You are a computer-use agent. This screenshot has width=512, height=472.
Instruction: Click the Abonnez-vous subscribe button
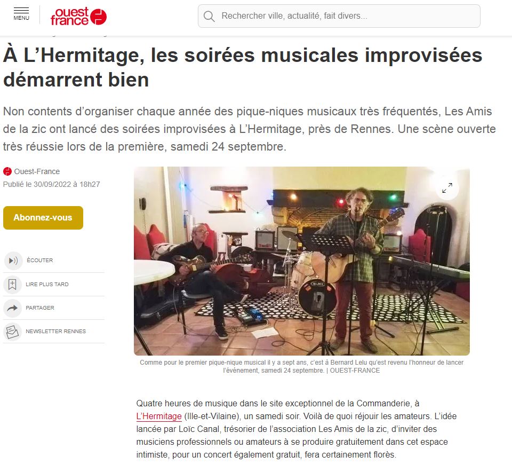(43, 218)
